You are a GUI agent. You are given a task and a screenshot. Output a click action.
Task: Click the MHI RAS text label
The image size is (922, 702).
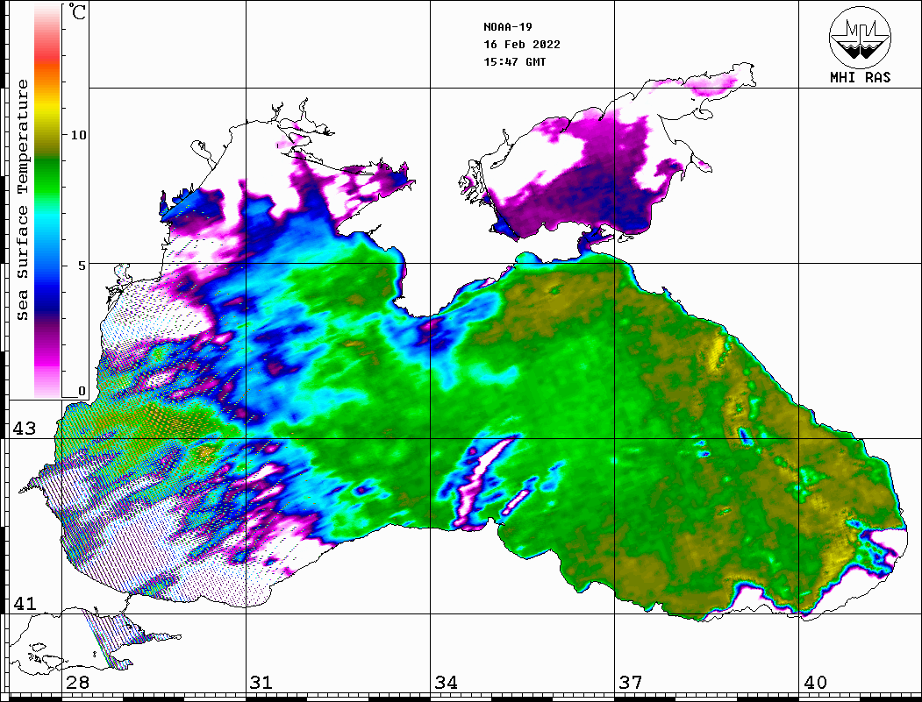(860, 77)
